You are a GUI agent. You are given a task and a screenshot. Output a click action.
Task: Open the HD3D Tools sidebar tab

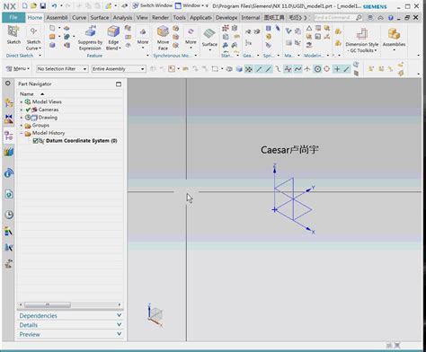9,173
